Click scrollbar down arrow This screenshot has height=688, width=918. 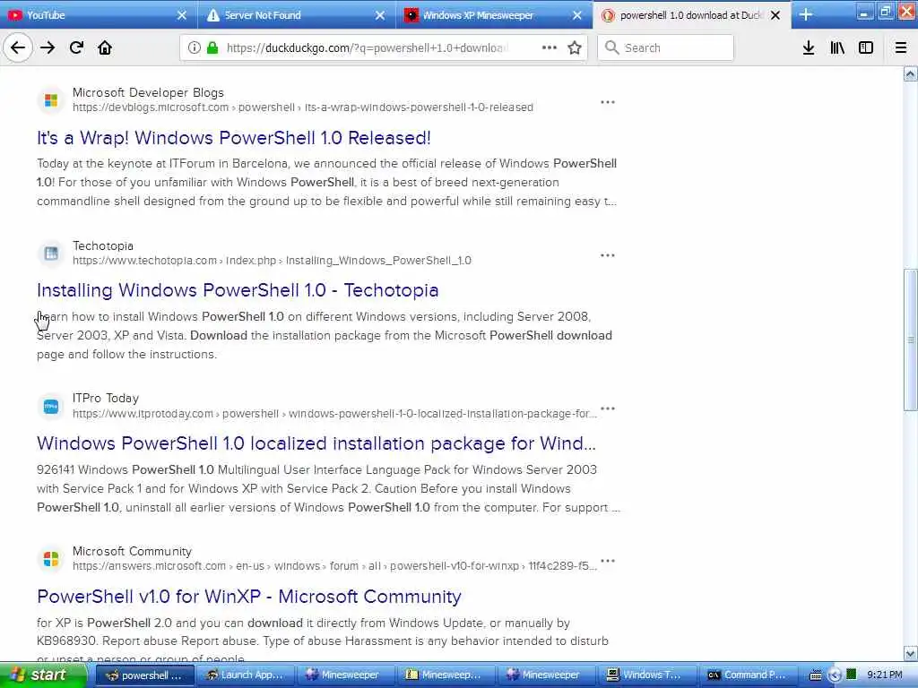[x=911, y=653]
